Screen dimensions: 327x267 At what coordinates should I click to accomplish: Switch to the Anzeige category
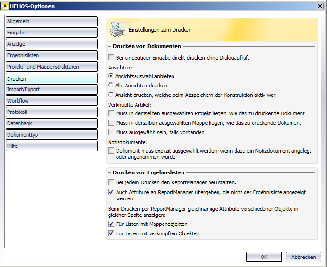click(52, 44)
